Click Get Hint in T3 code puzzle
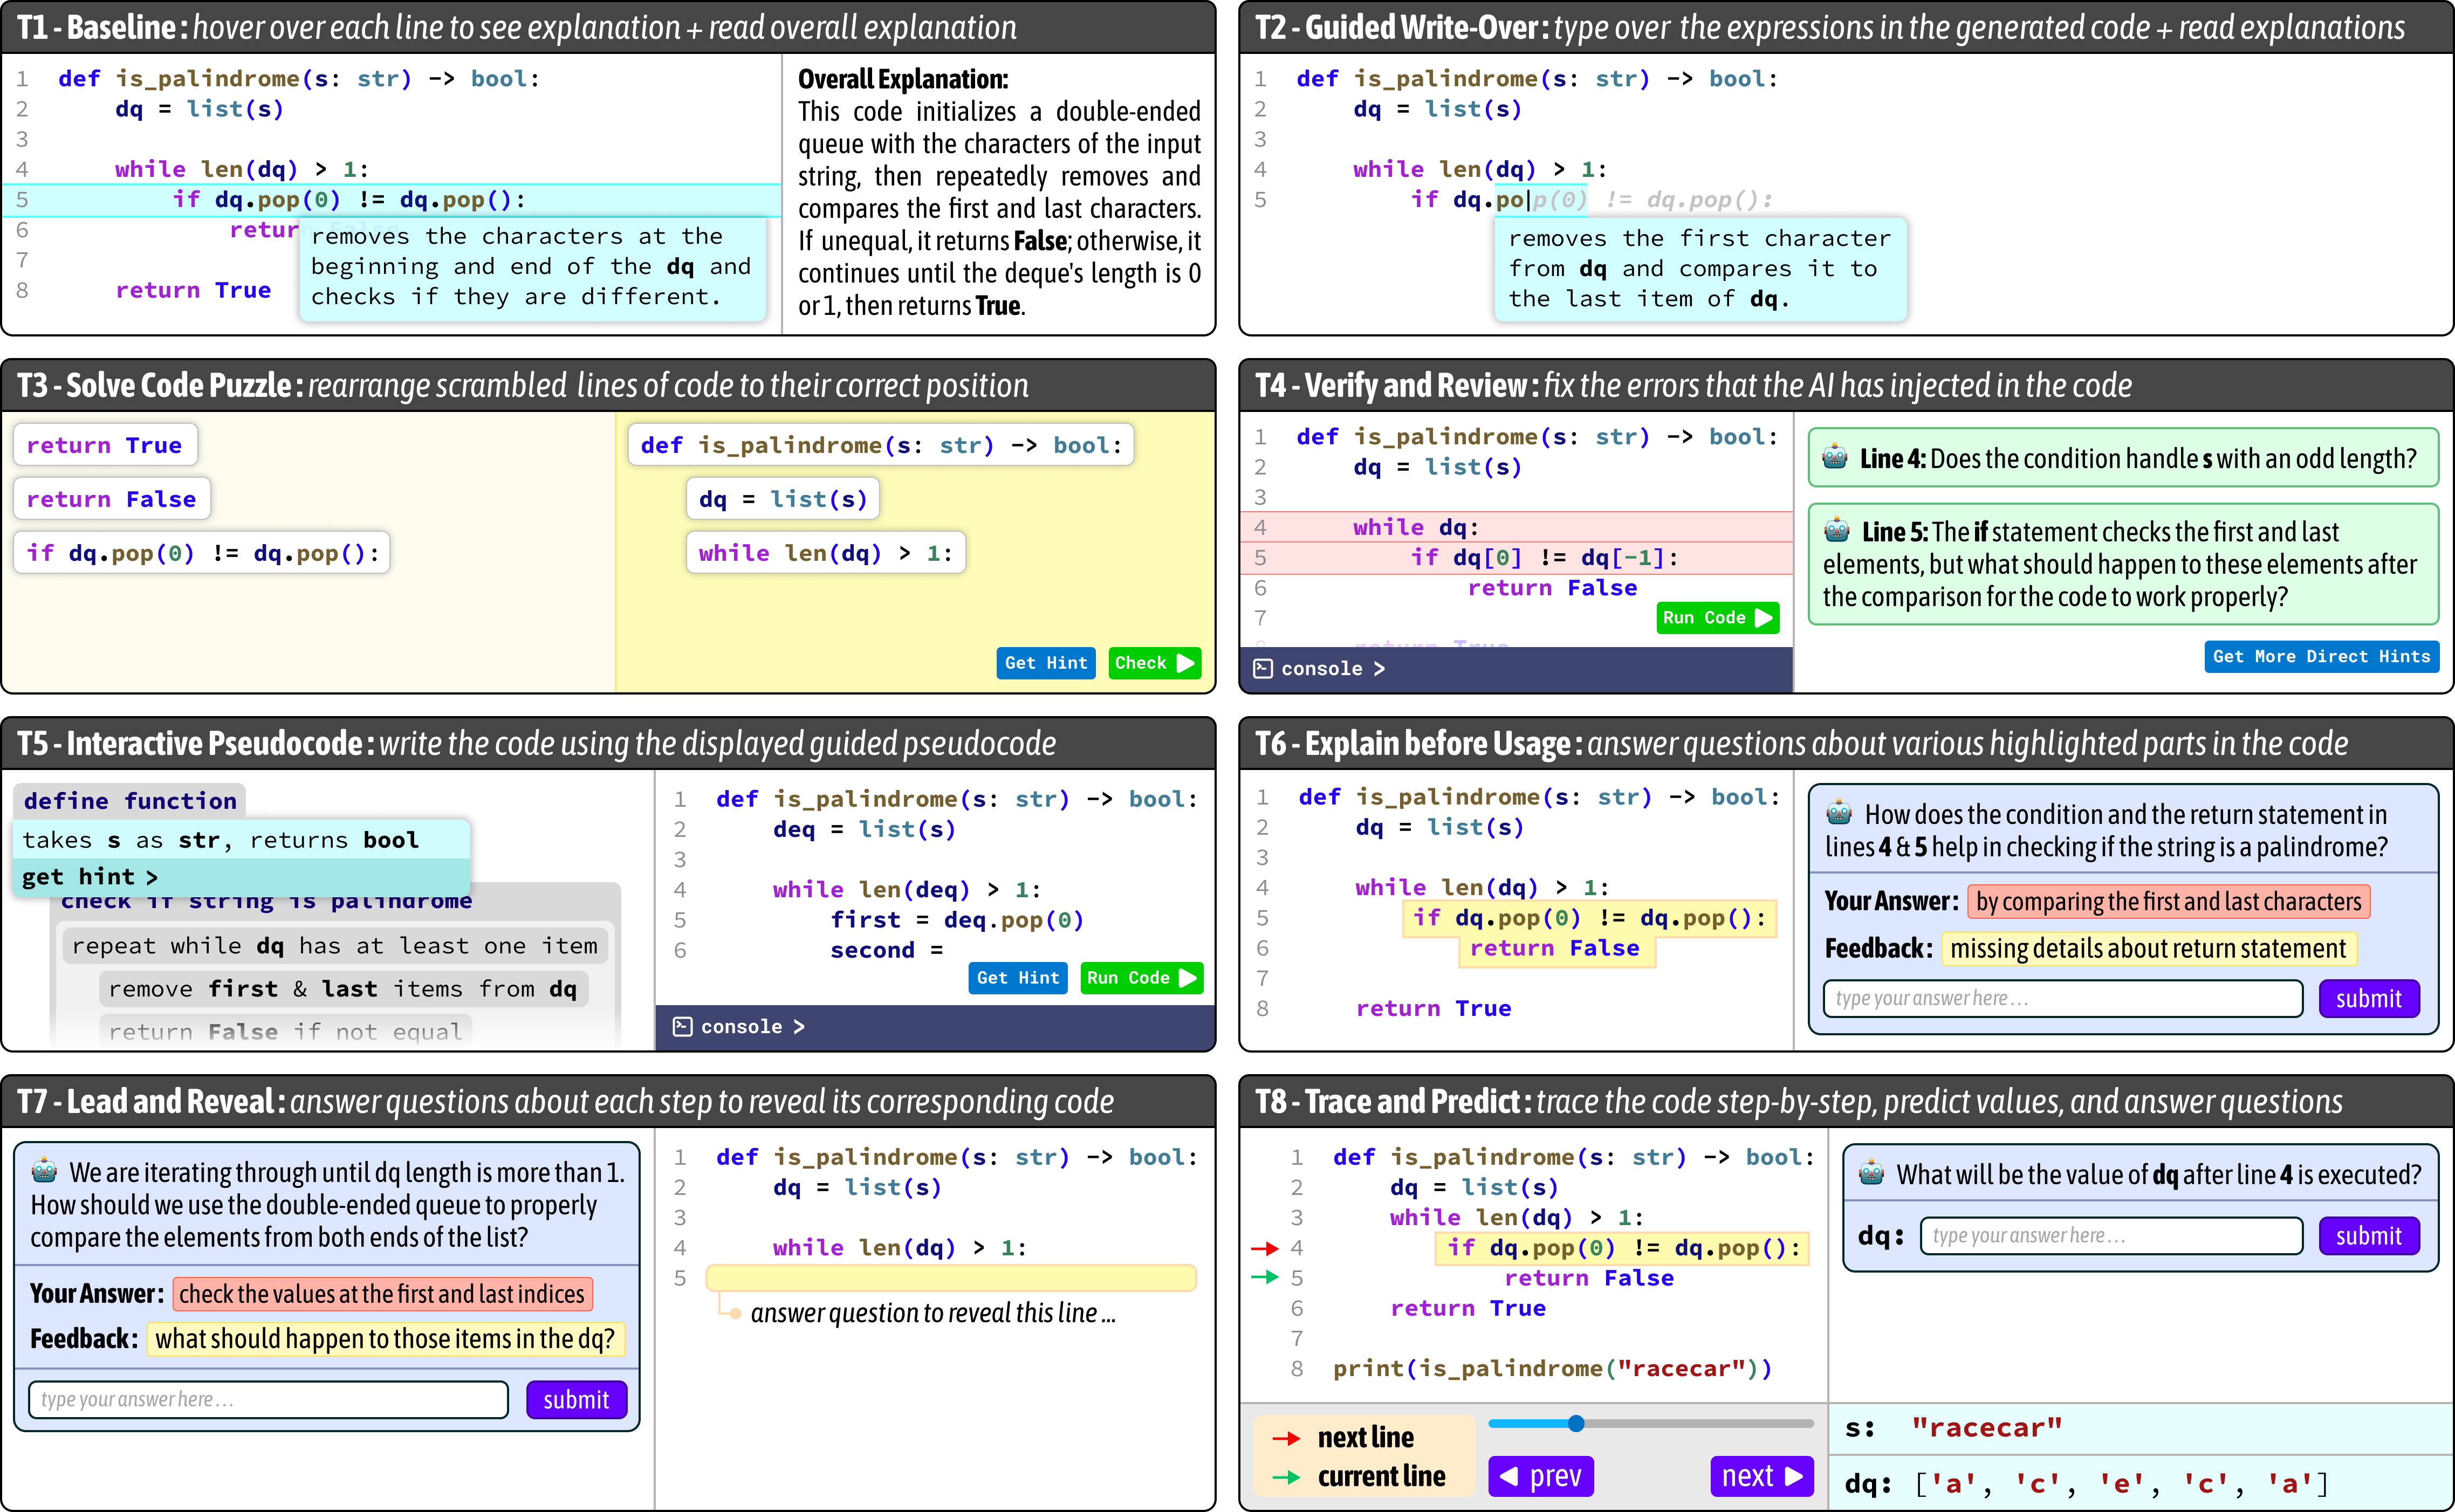Viewport: 2455px width, 1512px height. coord(1046,663)
